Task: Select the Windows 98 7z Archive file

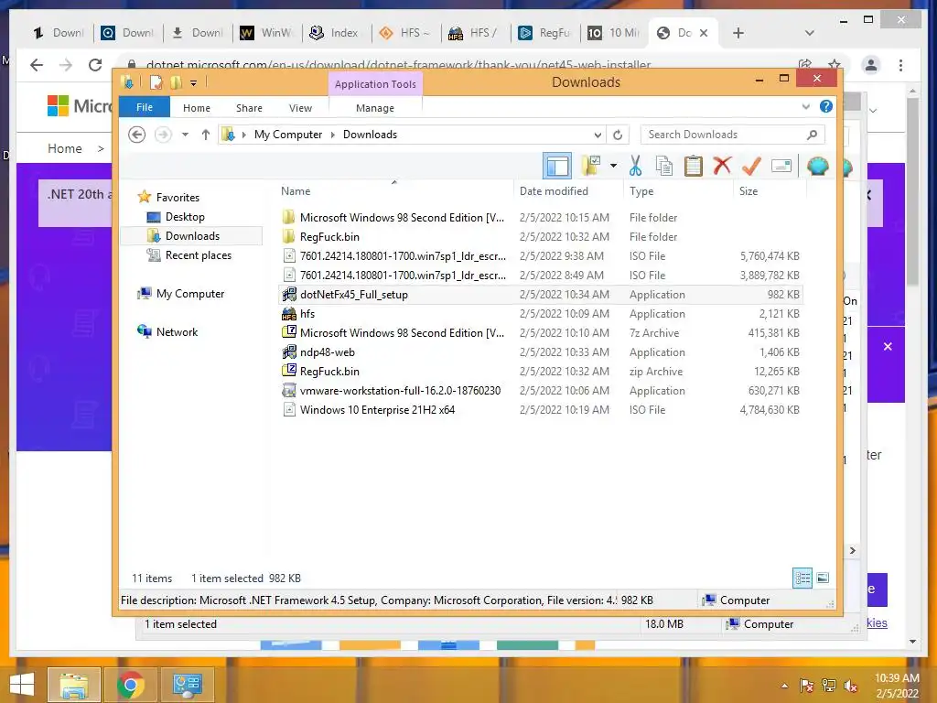Action: click(541, 333)
